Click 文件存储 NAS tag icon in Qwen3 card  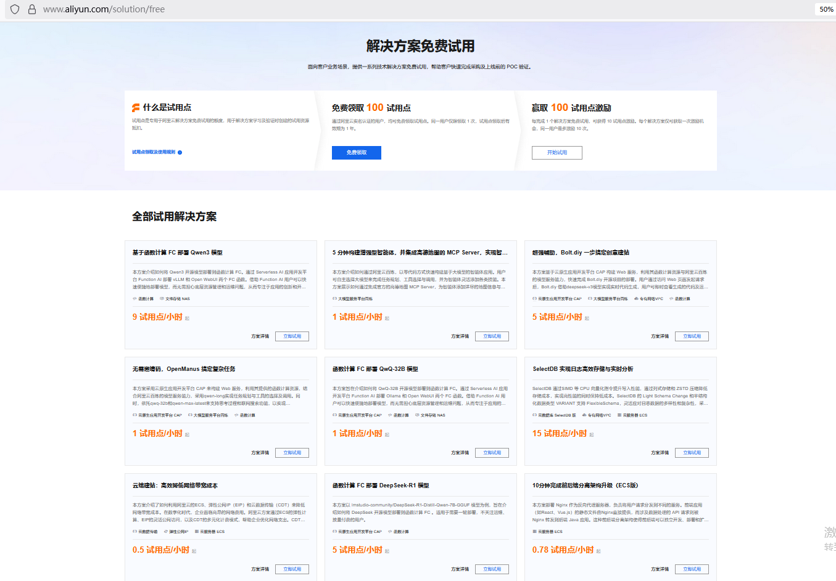162,299
